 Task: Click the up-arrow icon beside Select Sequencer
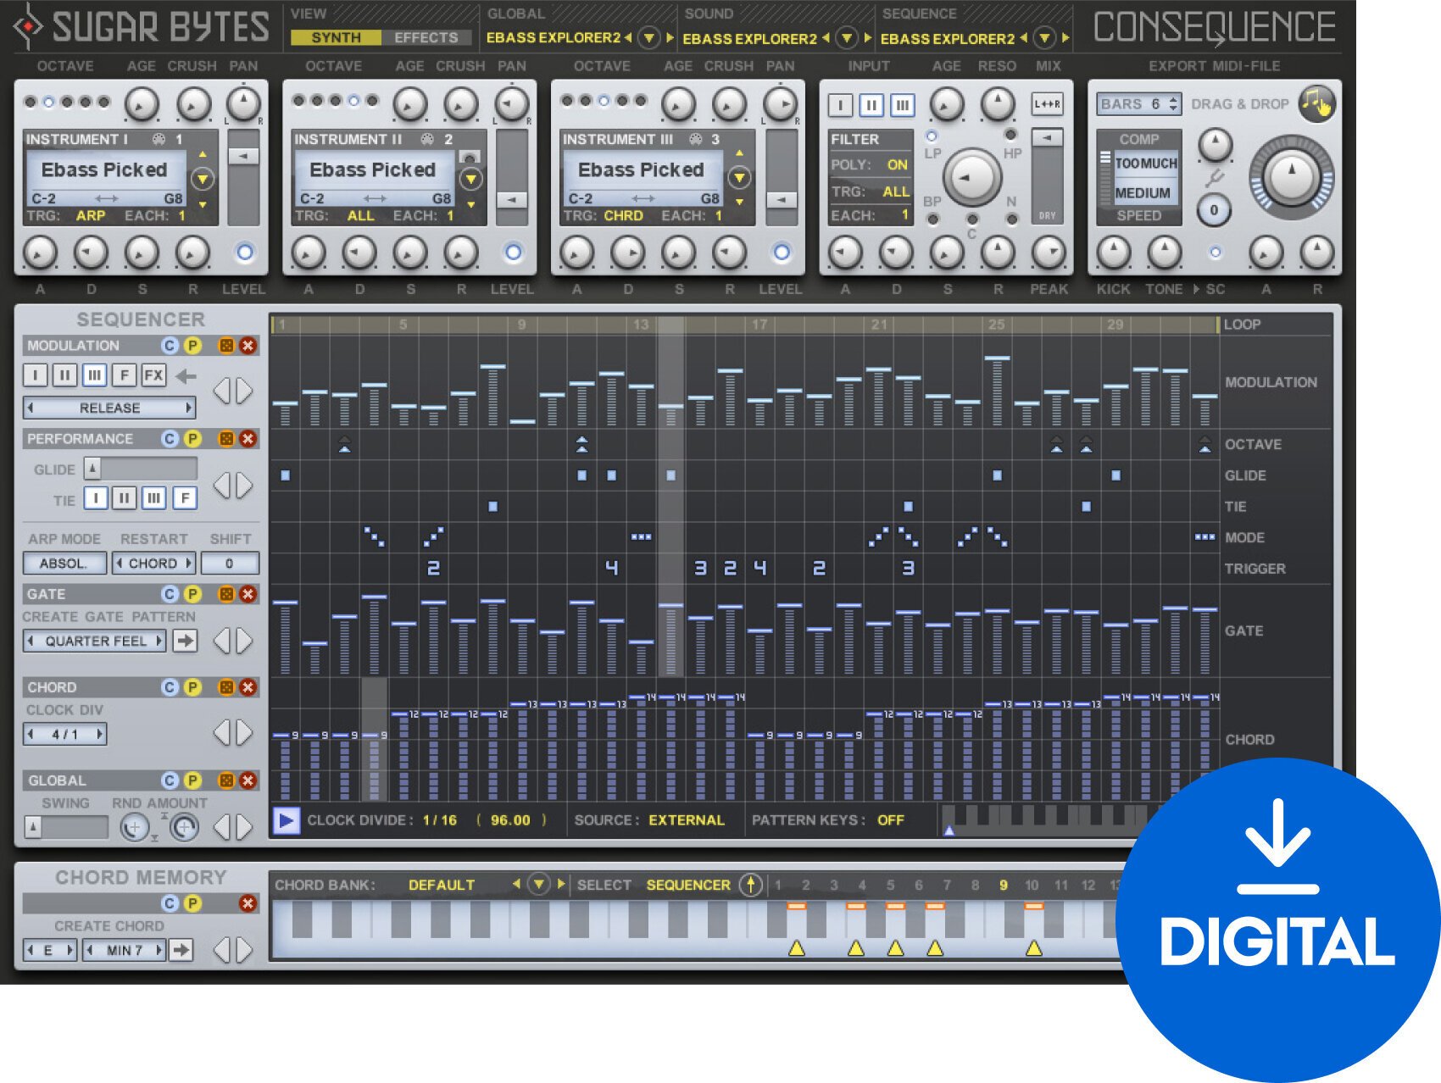(x=751, y=885)
